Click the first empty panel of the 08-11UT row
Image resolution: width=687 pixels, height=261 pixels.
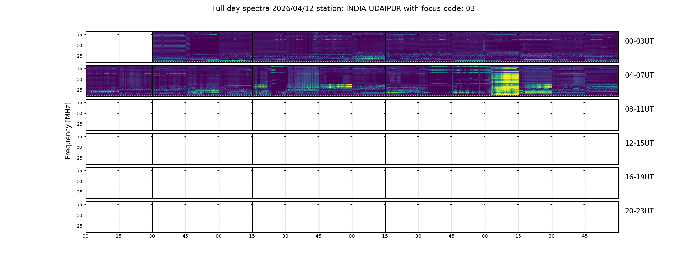103,115
